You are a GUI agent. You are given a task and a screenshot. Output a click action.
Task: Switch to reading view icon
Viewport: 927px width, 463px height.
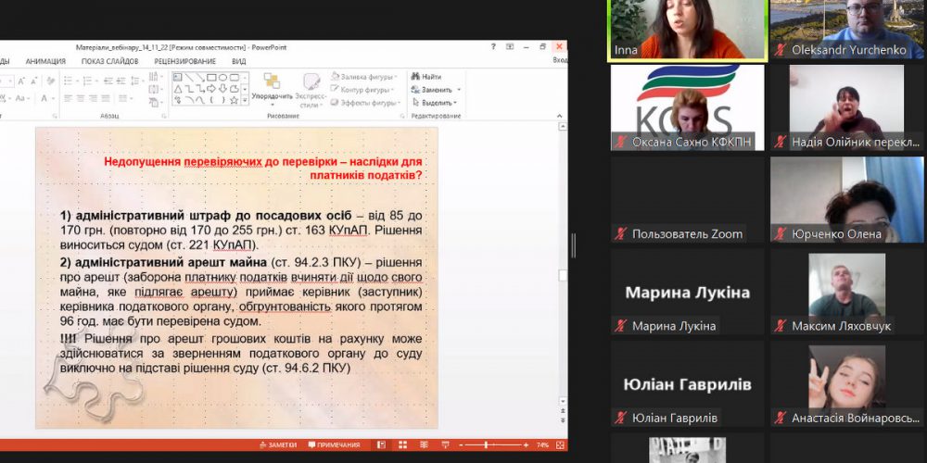[422, 445]
